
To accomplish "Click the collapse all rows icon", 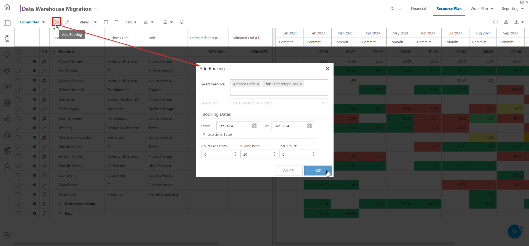I will pos(116,22).
